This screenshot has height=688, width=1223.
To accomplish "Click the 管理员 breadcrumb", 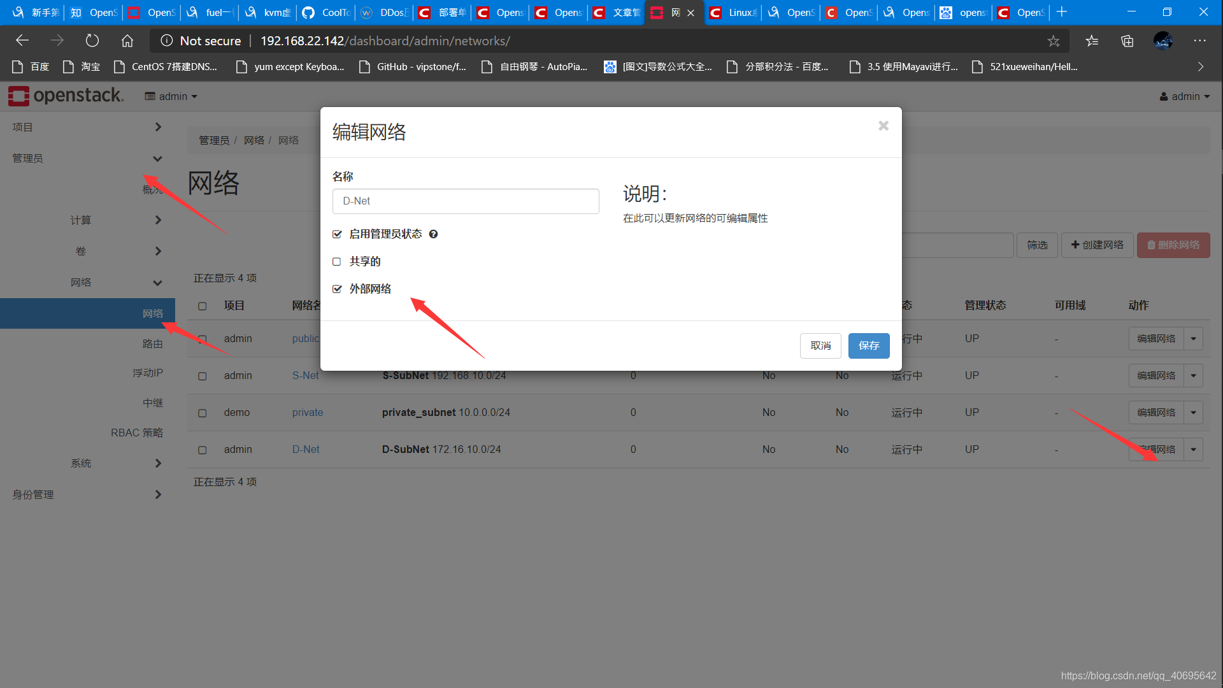I will coord(214,140).
